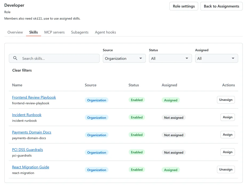This screenshot has height=185, width=247.
Task: Open the Source filter dropdown
Action: (124, 58)
